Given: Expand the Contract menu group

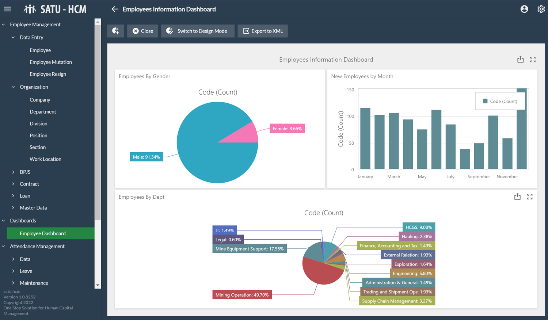Looking at the screenshot, I should pos(14,184).
